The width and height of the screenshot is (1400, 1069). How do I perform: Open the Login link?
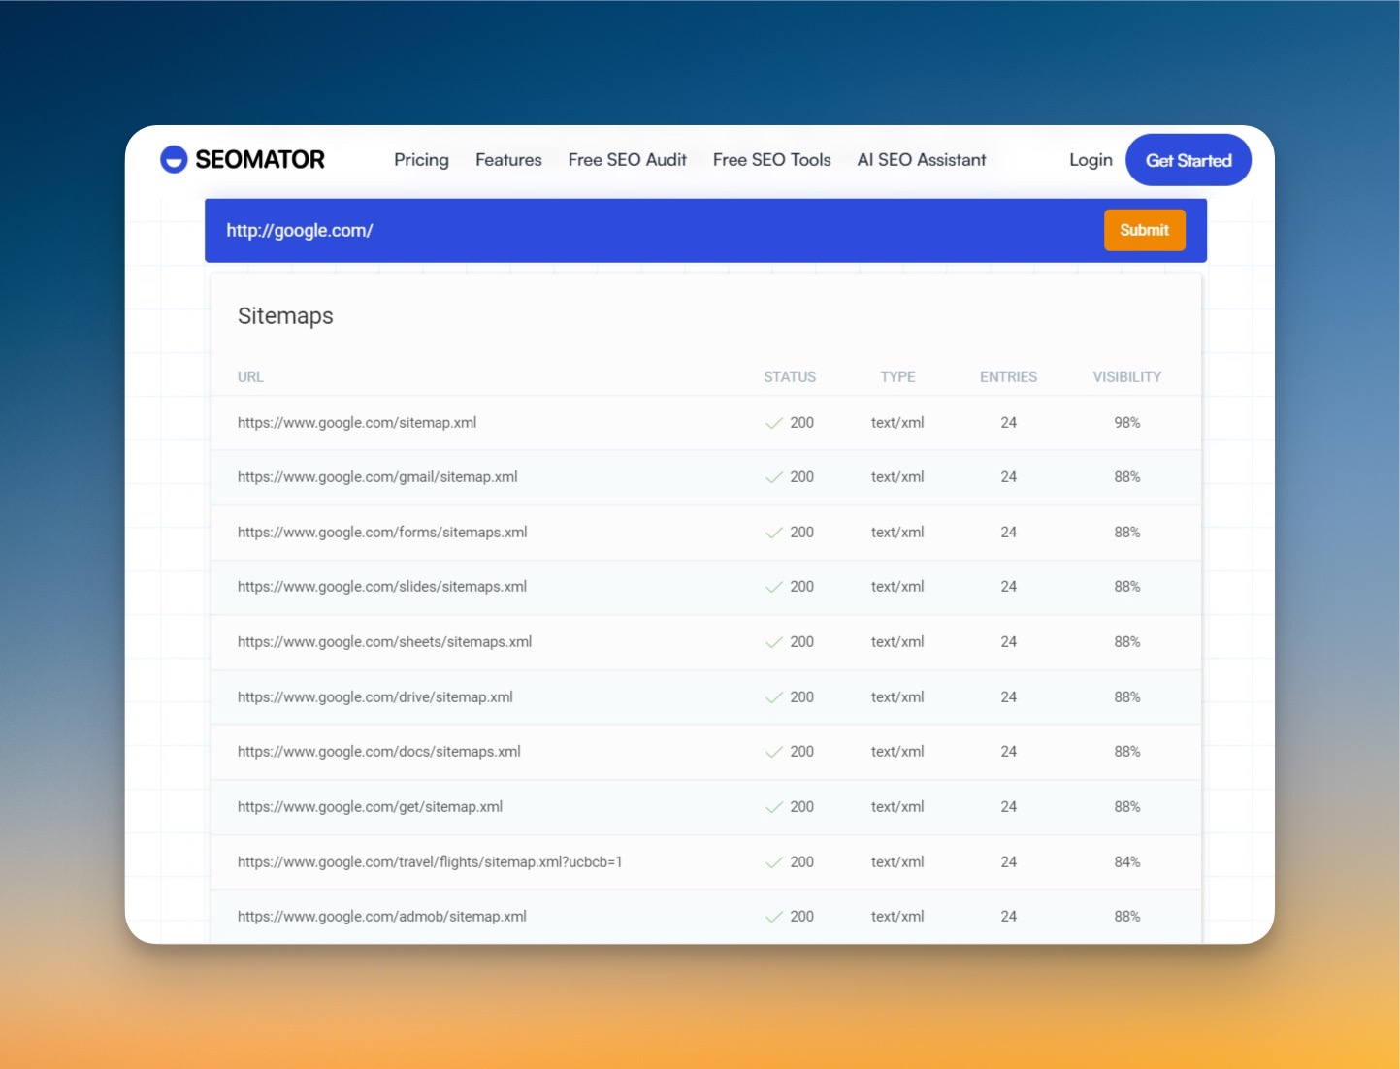click(1091, 159)
